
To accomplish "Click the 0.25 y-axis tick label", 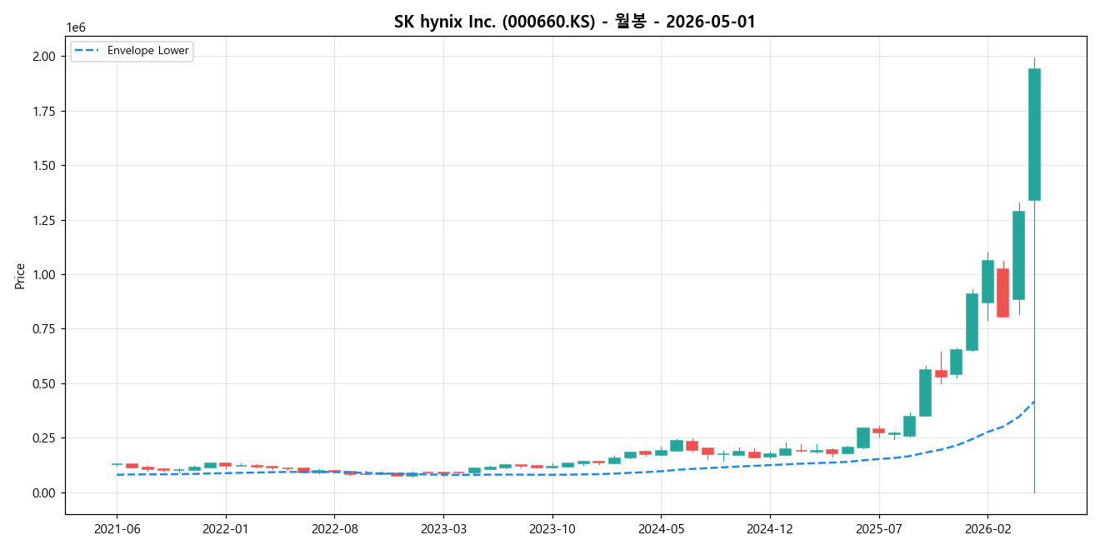I will click(x=44, y=438).
